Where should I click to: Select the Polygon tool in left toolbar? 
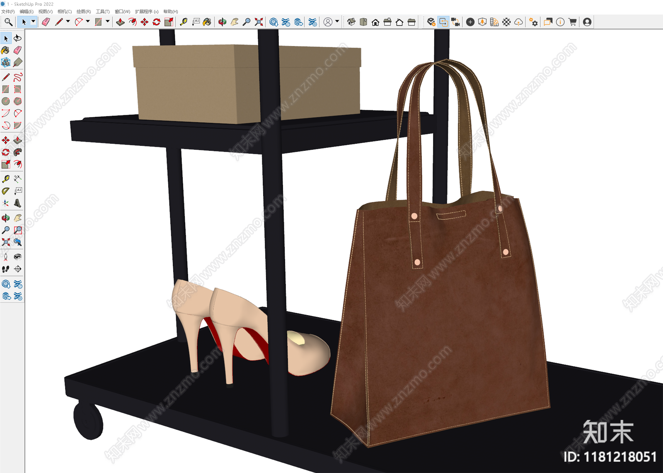[17, 101]
